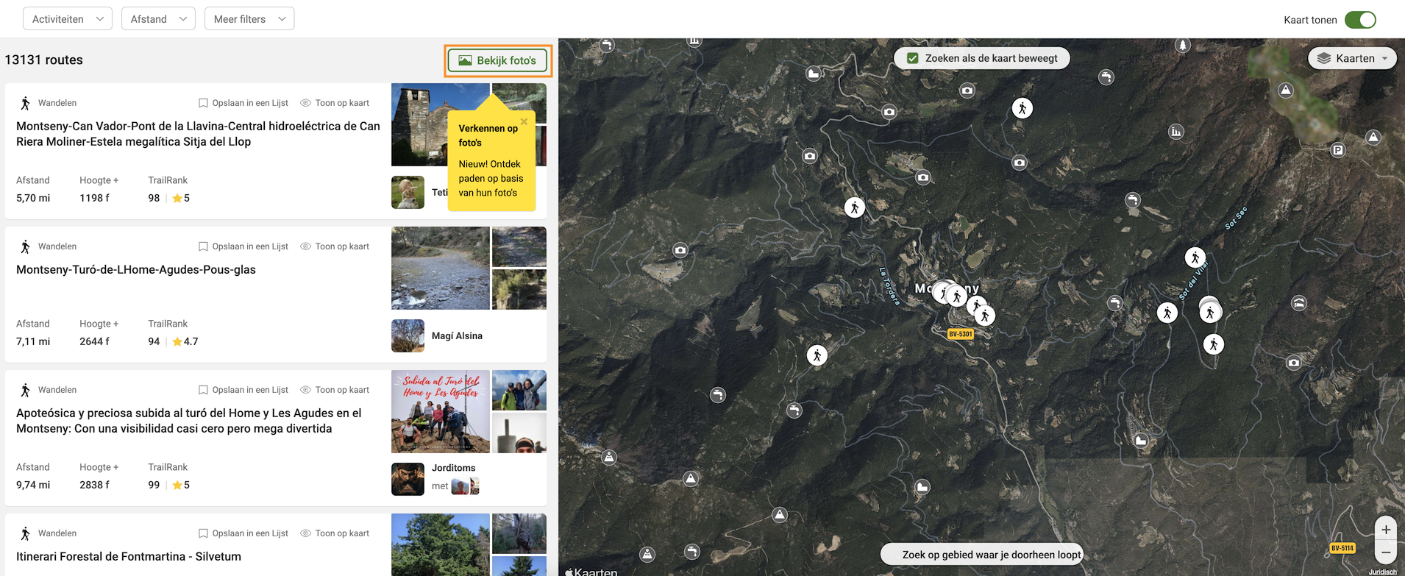Show Montseny-Turó-de-LHome route on map
Screen dimensions: 1405x576
335,246
